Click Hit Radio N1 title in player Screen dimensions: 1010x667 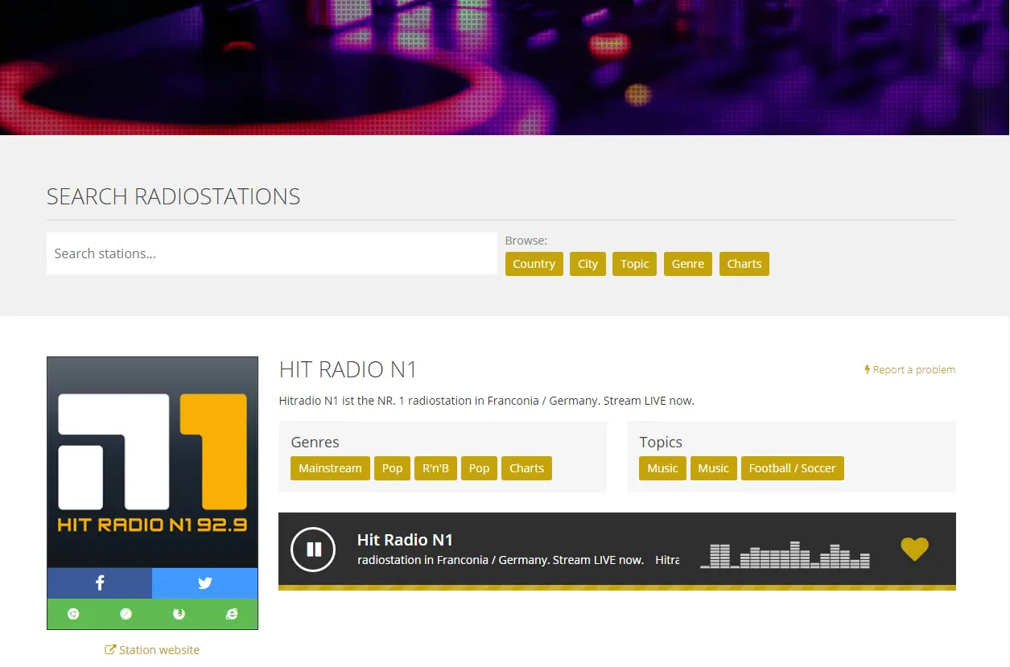(406, 540)
